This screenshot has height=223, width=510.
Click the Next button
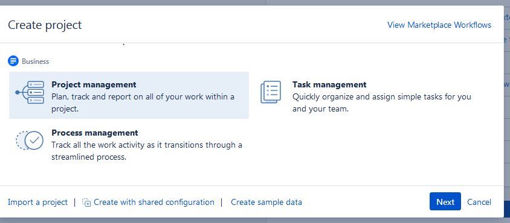(x=445, y=201)
